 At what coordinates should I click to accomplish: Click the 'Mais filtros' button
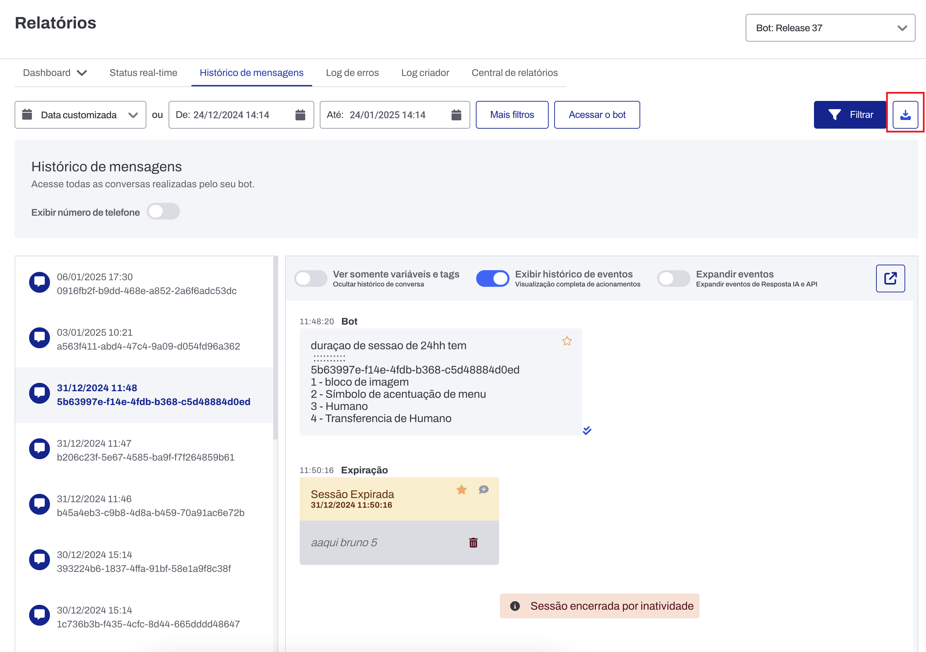tap(512, 115)
